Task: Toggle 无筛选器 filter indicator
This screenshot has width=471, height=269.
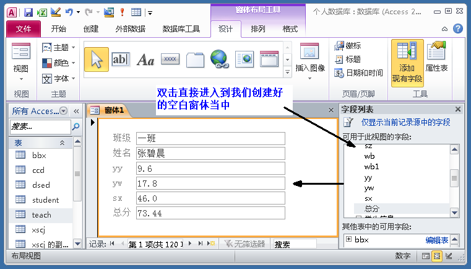Action: coord(244,244)
